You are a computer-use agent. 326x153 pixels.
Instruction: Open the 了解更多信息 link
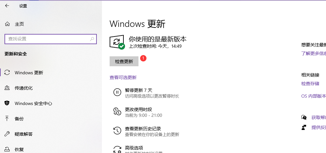313,53
